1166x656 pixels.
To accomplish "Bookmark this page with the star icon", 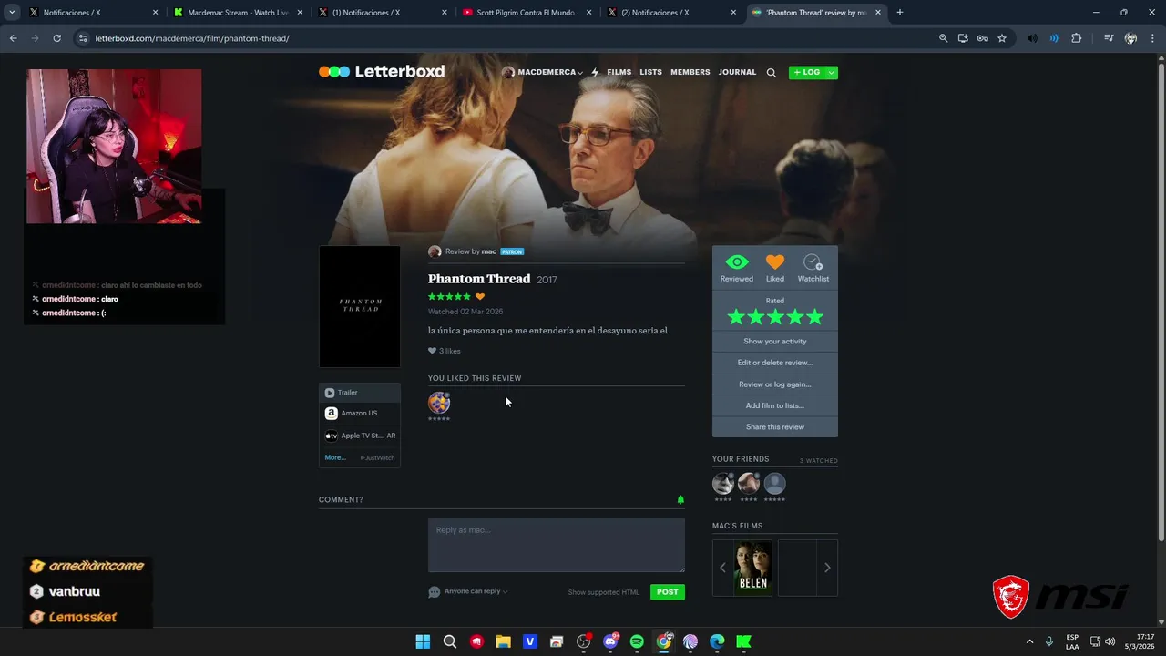I will pyautogui.click(x=1002, y=38).
